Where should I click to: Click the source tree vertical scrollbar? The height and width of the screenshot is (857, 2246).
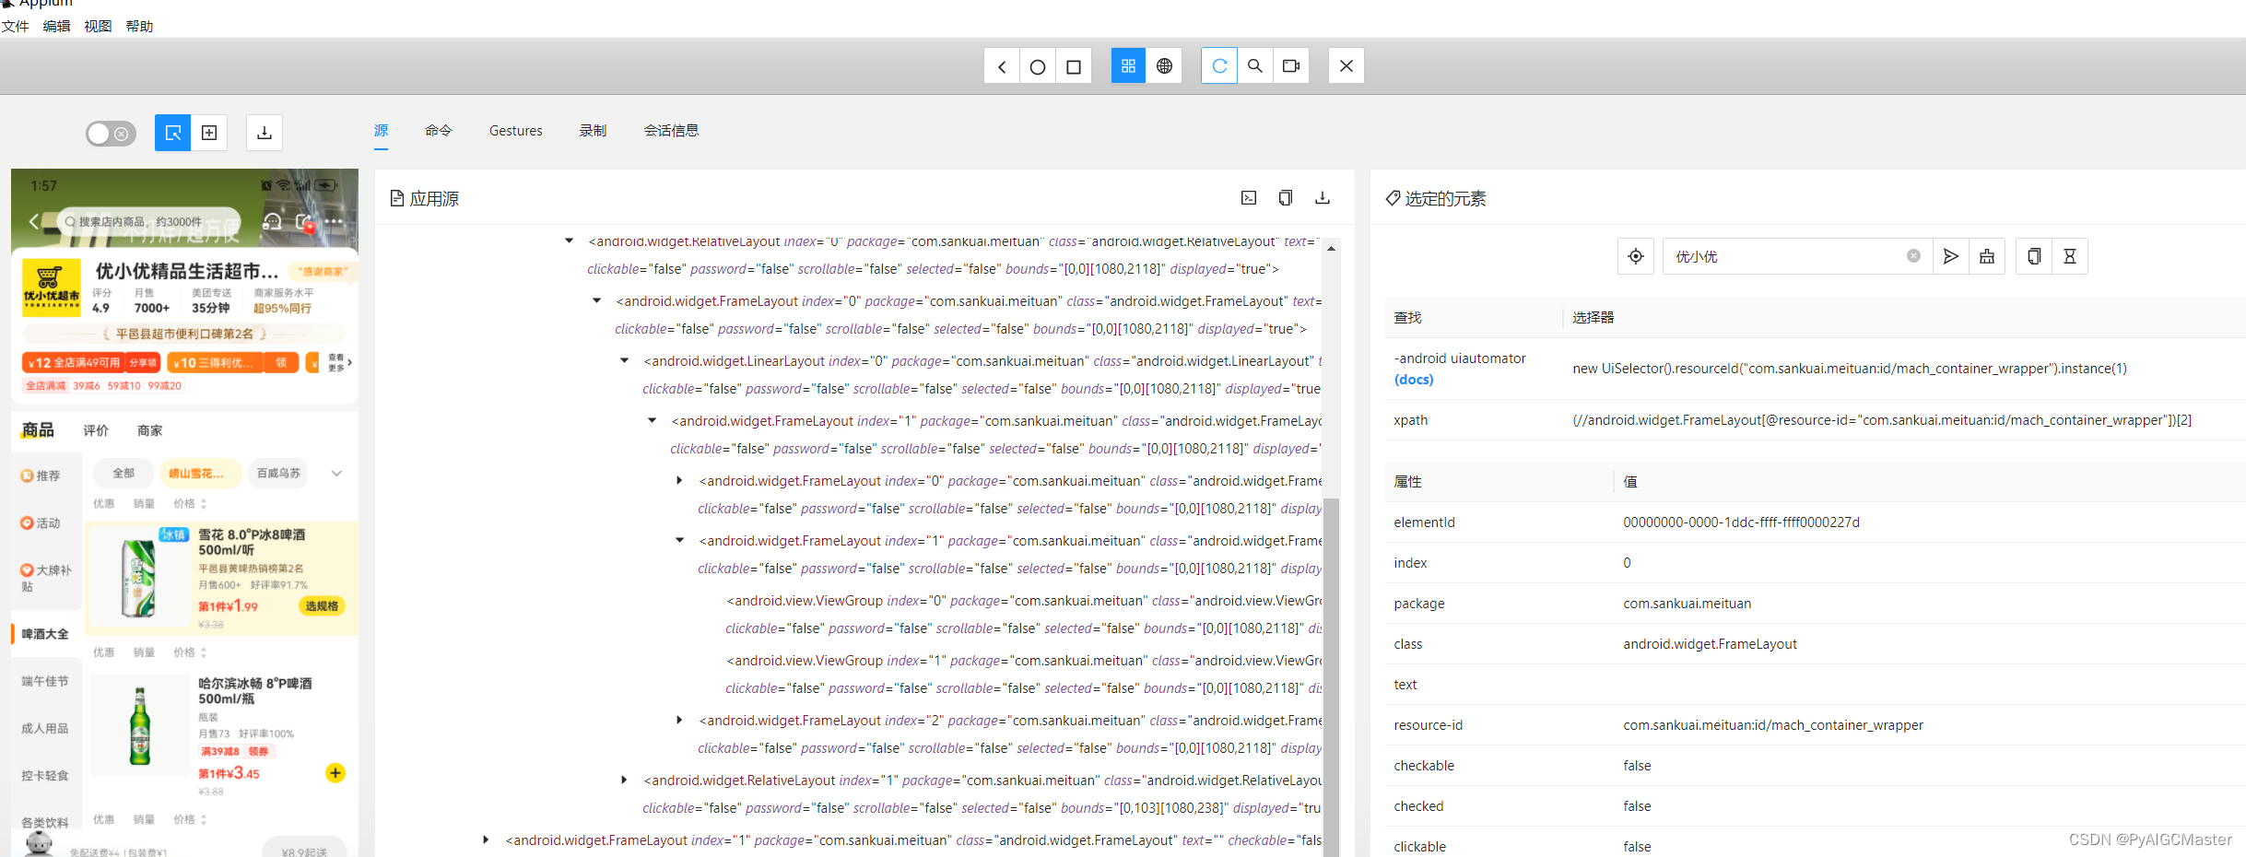tap(1331, 677)
